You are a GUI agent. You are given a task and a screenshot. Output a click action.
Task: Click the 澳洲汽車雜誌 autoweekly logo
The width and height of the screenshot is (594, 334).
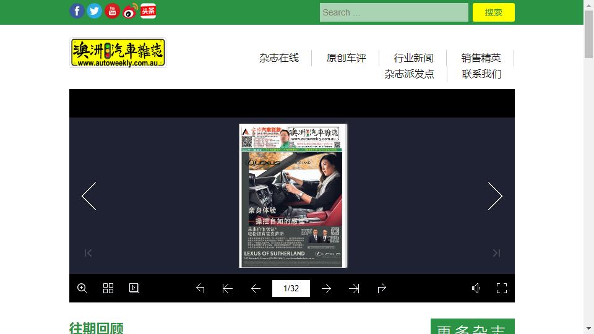[x=118, y=53]
